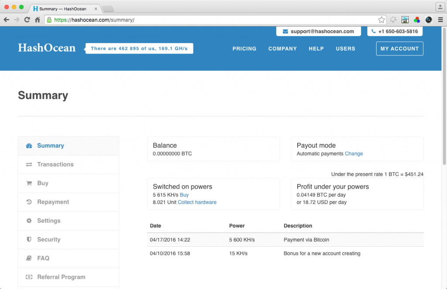The image size is (447, 289).
Task: Select Referral Program in the sidebar menu
Action: 69,277
